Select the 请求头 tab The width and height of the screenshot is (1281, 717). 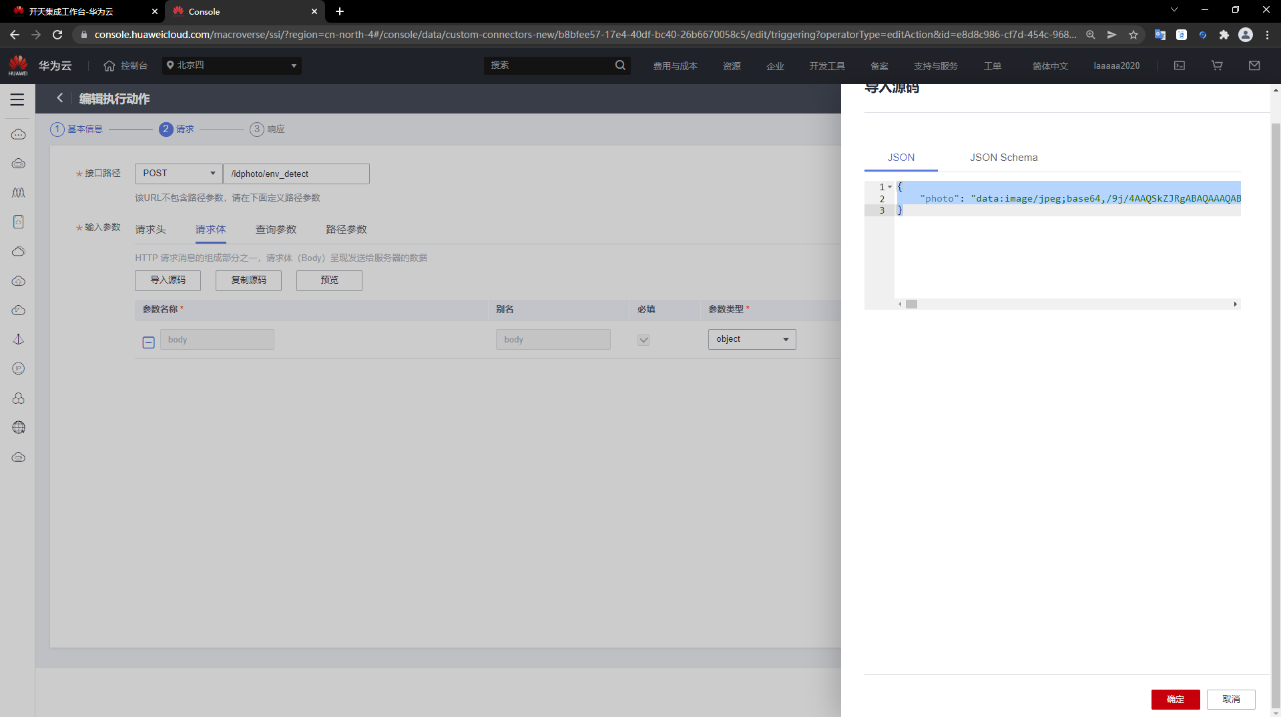(150, 230)
